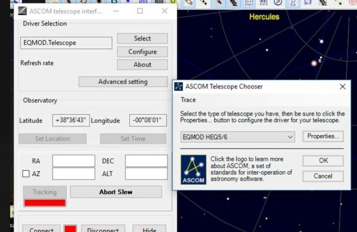Screen dimensions: 357x232
Task: Toggle the coordinate grid toolbar icon
Action: tap(249, 2)
